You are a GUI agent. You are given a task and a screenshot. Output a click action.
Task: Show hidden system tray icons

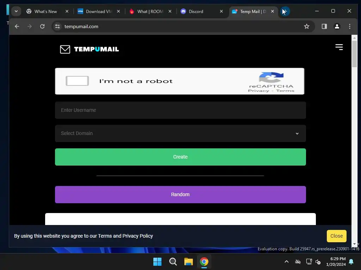pyautogui.click(x=287, y=262)
